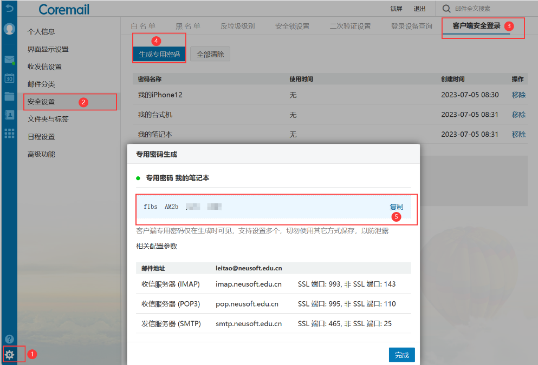Click the back arrow icon in sidebar
538x365 pixels.
point(9,9)
